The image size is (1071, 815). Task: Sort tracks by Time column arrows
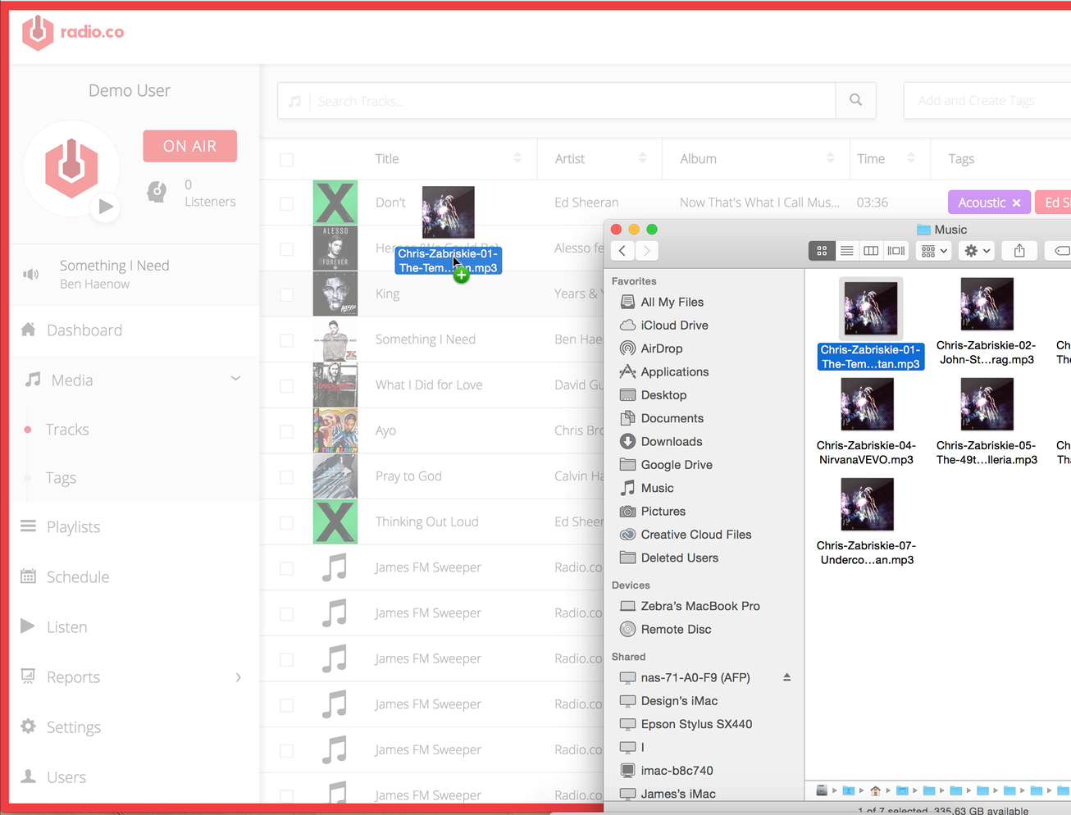(911, 157)
